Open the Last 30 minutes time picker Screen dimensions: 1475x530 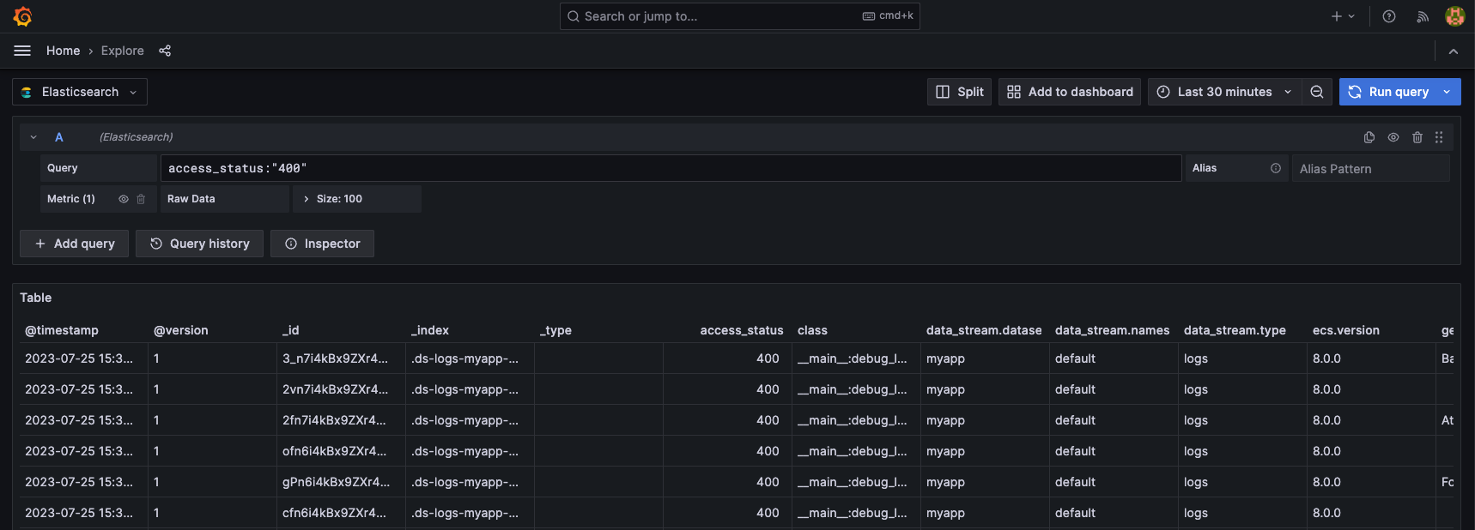(1223, 92)
